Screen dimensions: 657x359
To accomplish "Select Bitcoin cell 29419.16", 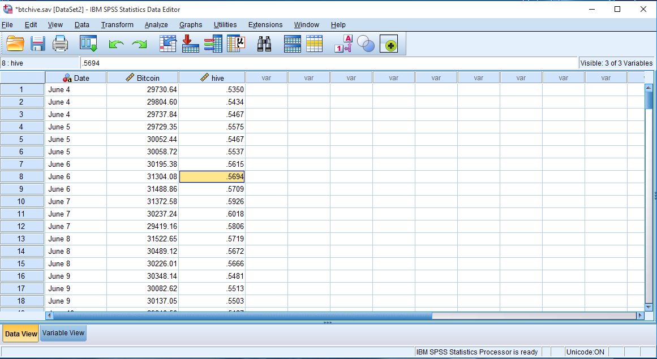I will click(143, 226).
